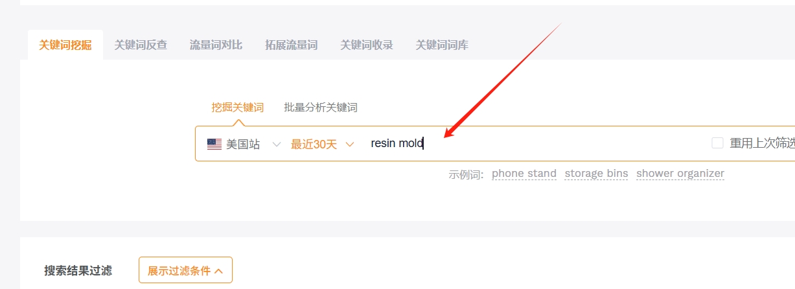
Task: Select the 关键词挖掘 tab
Action: [65, 45]
